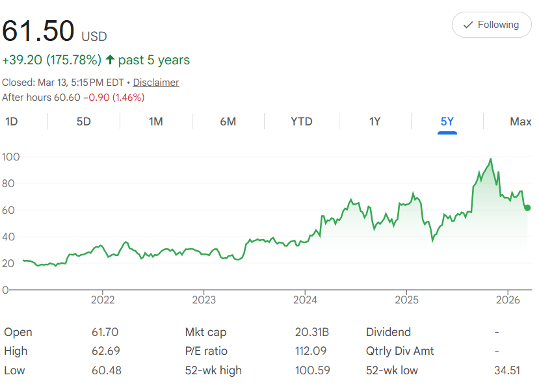This screenshot has width=539, height=386.
Task: Show the 1M price history
Action: (155, 122)
